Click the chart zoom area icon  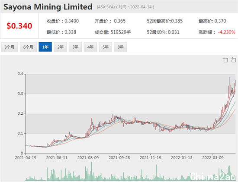(x=225, y=60)
